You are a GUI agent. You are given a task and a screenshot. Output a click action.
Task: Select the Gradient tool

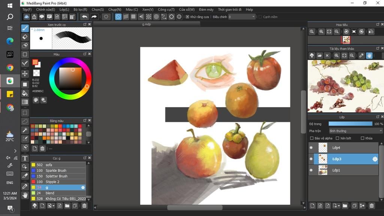pyautogui.click(x=25, y=102)
